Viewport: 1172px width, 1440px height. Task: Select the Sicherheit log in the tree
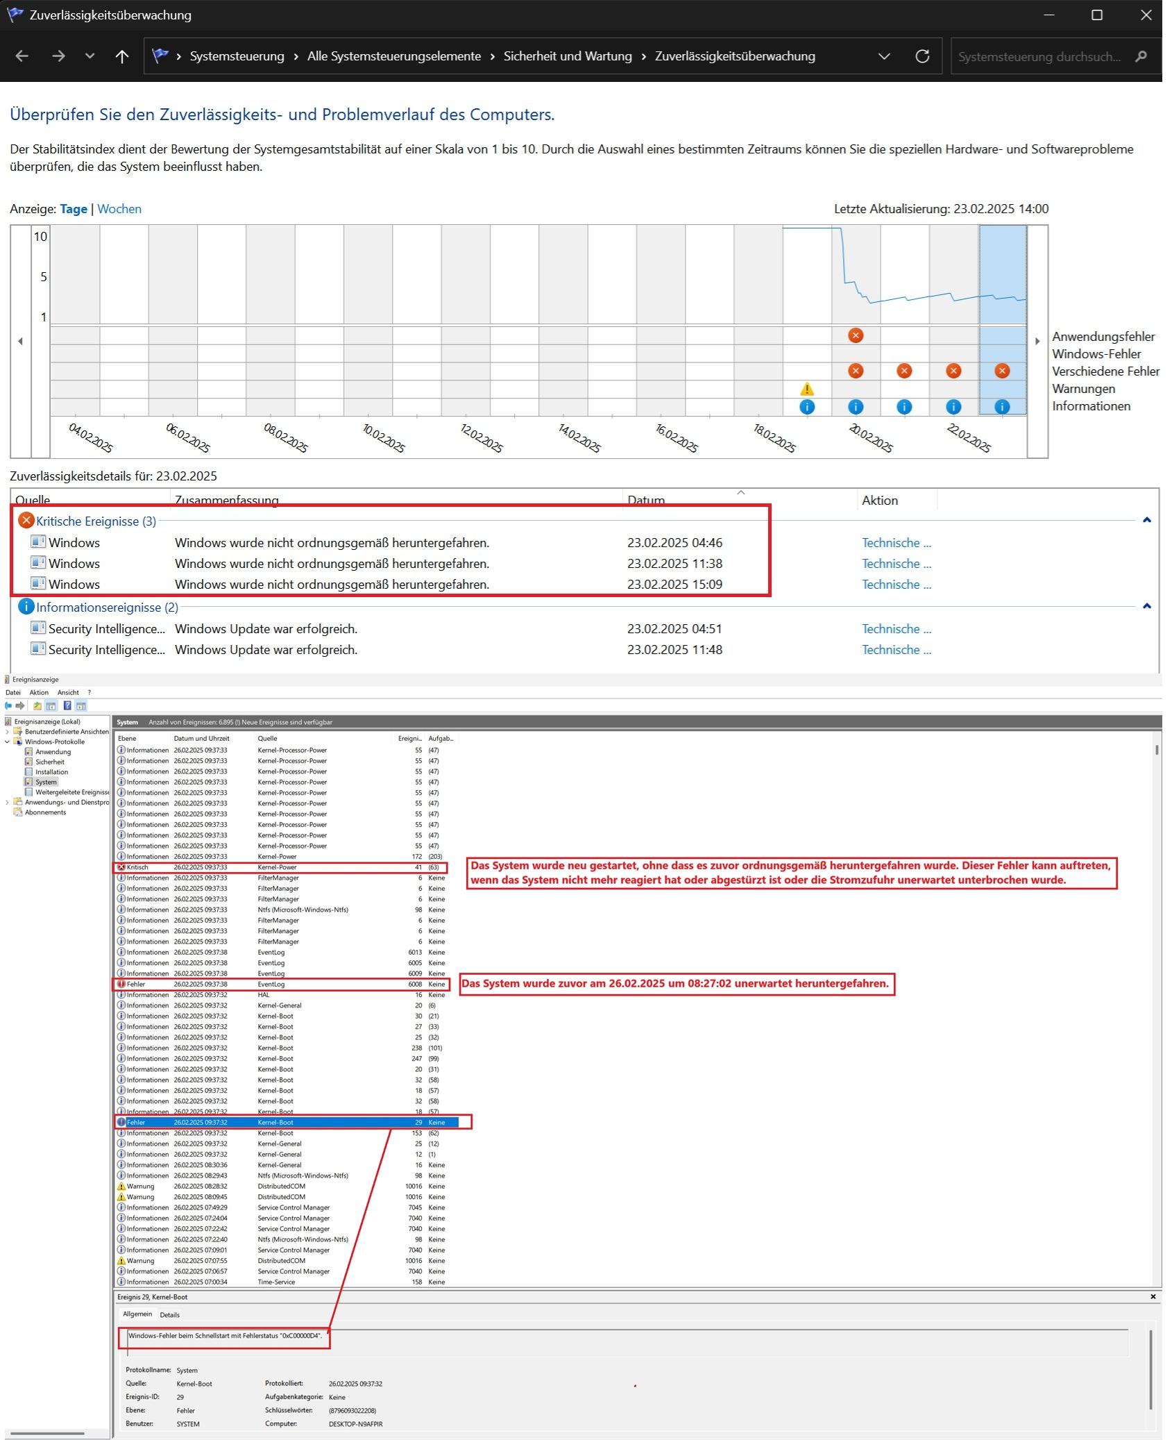(x=50, y=762)
